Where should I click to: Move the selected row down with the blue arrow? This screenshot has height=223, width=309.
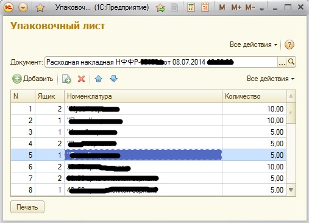click(113, 79)
